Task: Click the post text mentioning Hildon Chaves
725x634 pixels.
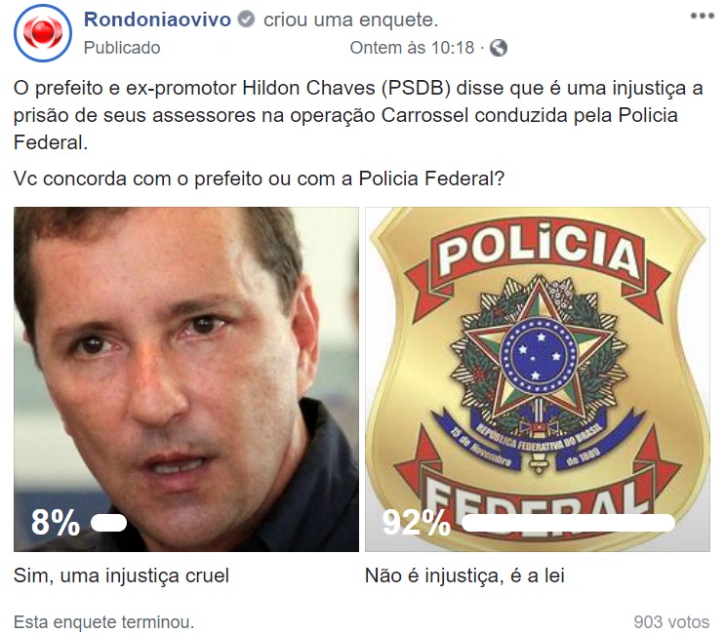Action: point(358,115)
